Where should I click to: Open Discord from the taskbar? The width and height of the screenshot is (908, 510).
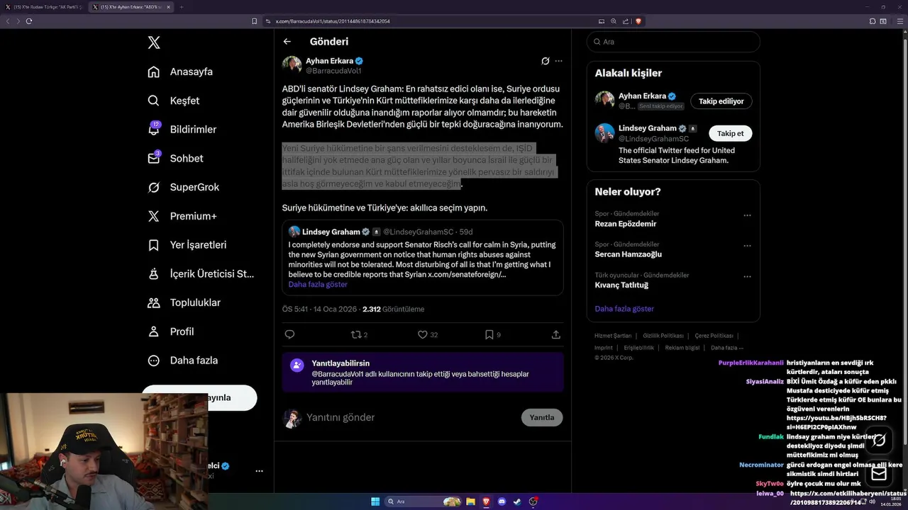point(502,501)
